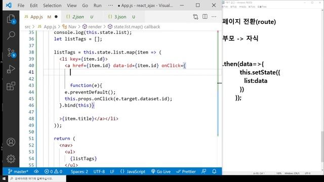Close unsaved App.js tab via dot

(x=56, y=17)
